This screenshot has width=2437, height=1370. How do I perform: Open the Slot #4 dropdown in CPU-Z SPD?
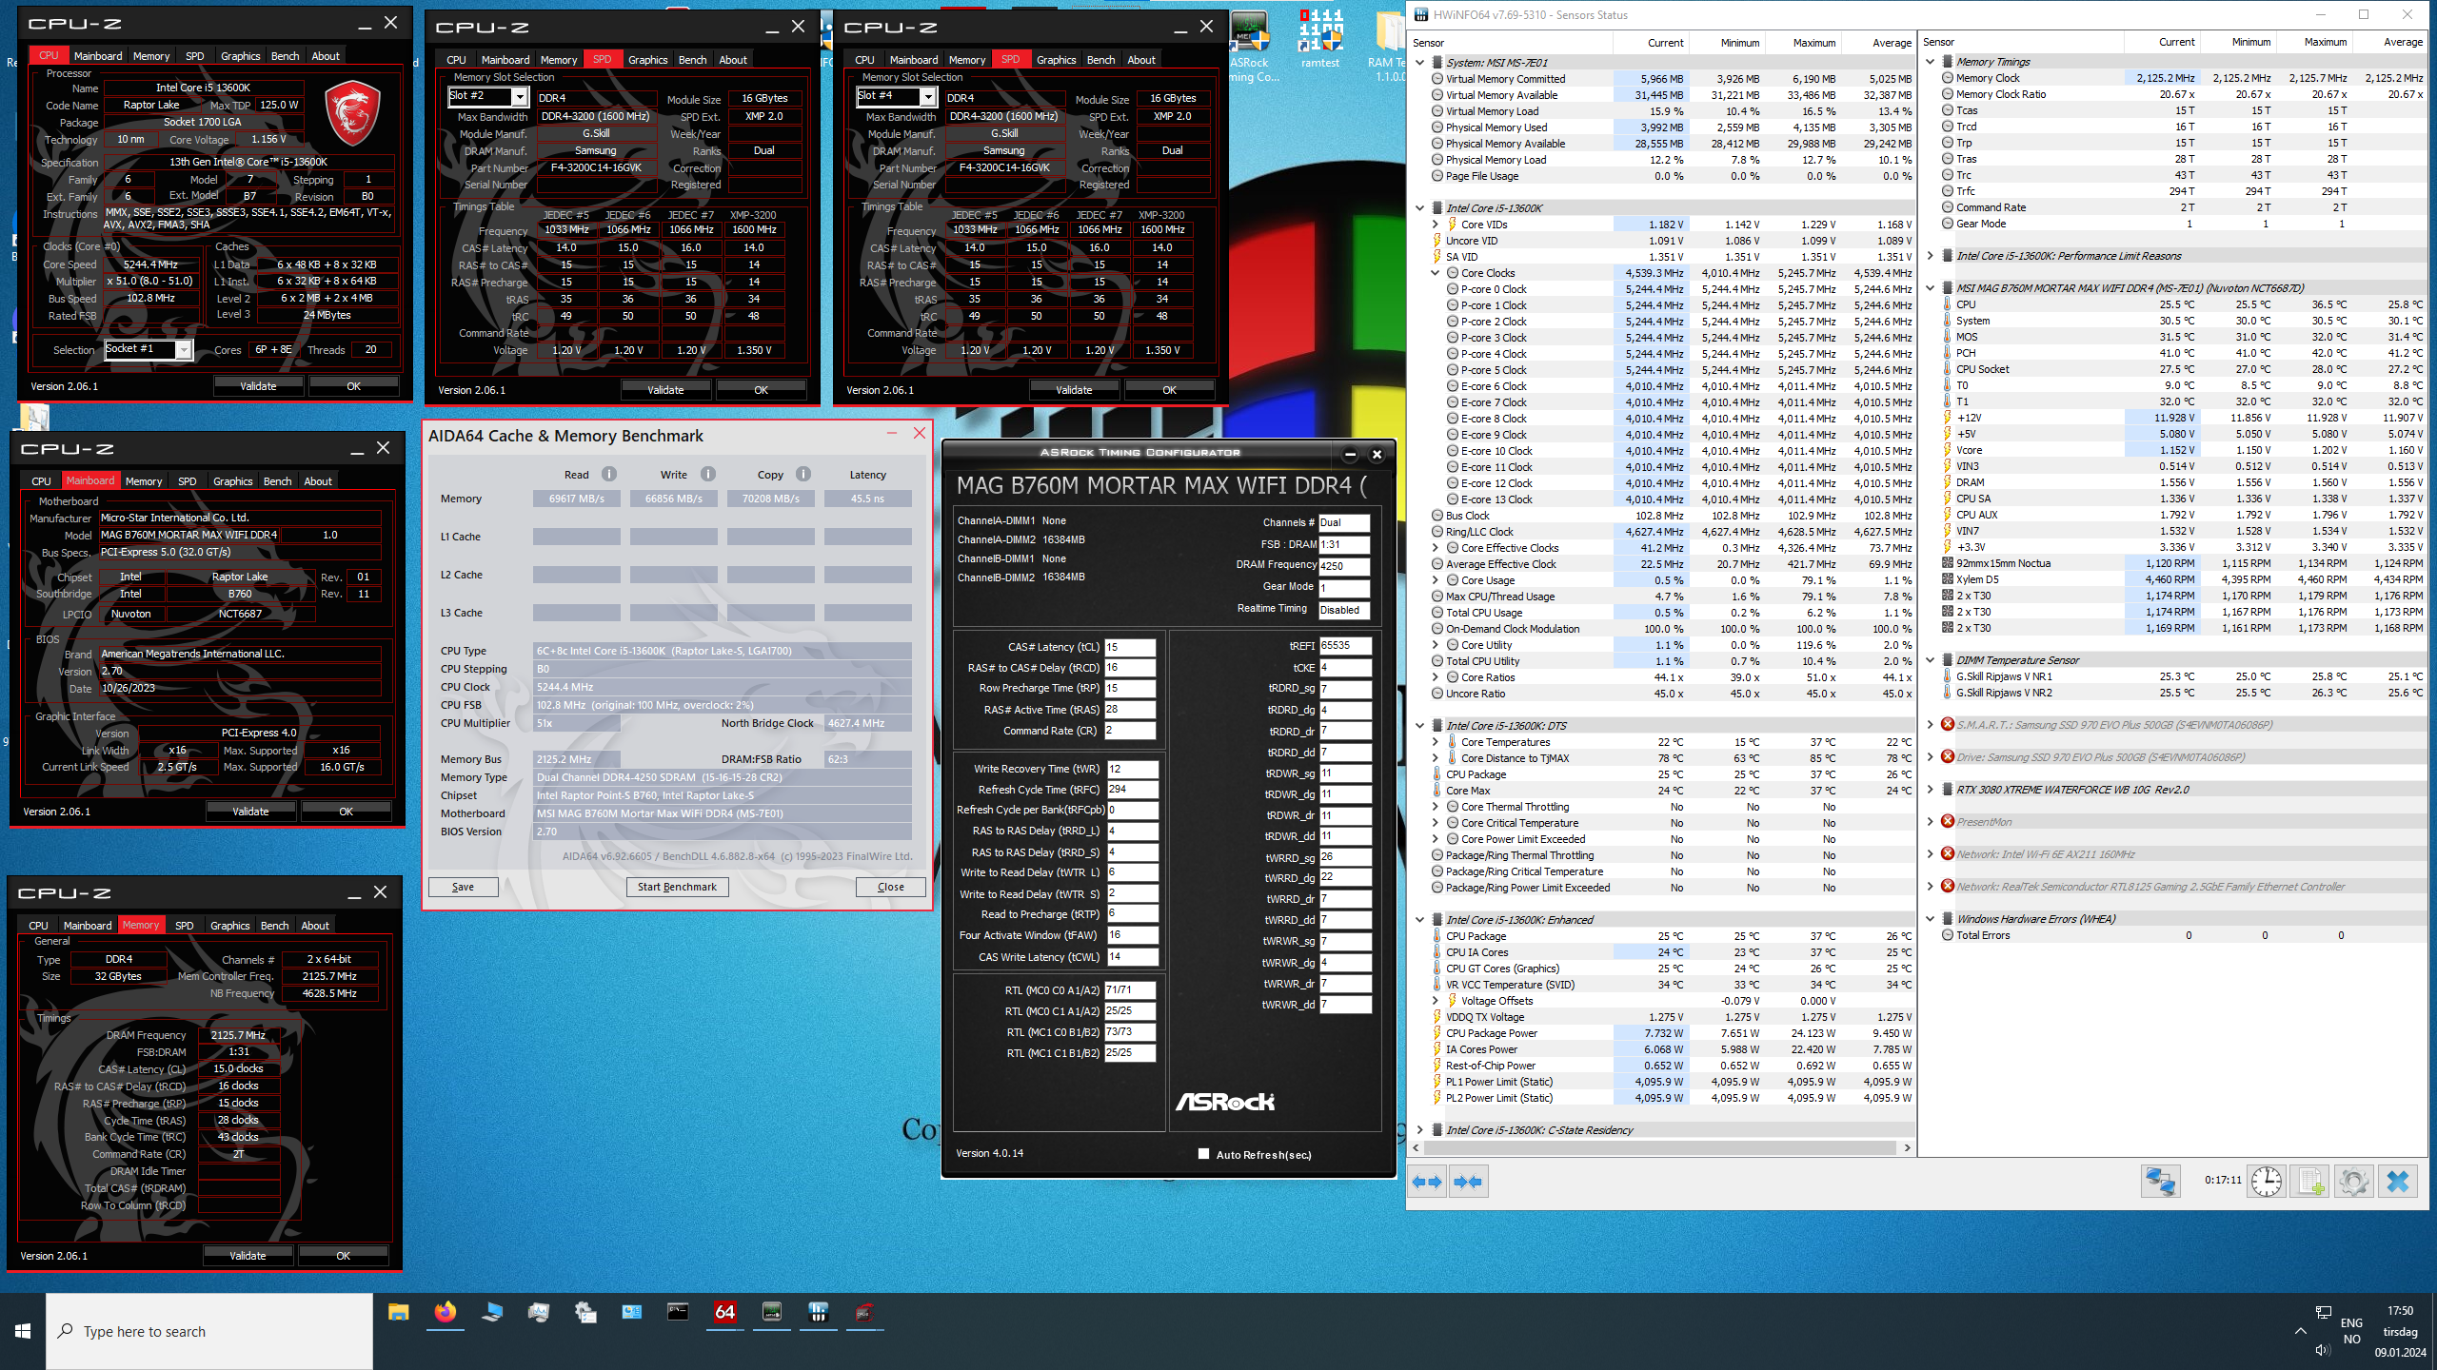click(x=928, y=97)
